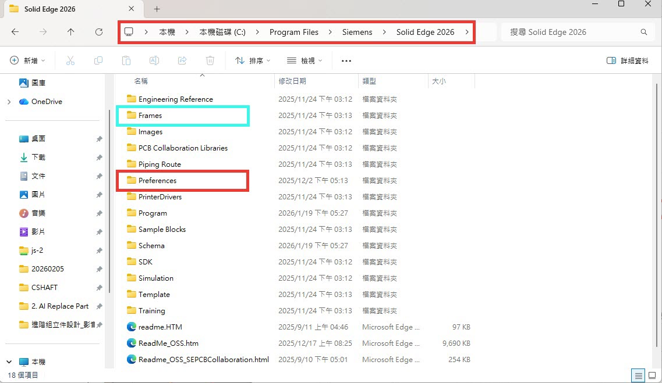Open the see more (...) toolbar menu
This screenshot has height=383, width=662.
(x=346, y=60)
